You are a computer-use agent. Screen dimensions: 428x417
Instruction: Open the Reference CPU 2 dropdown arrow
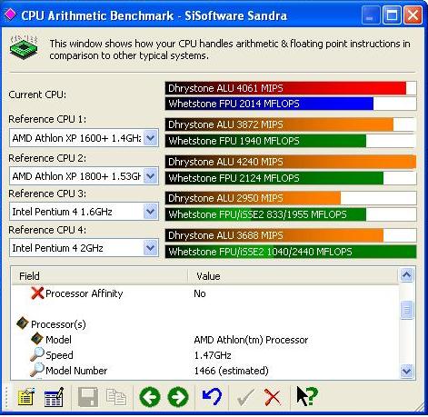coord(150,176)
